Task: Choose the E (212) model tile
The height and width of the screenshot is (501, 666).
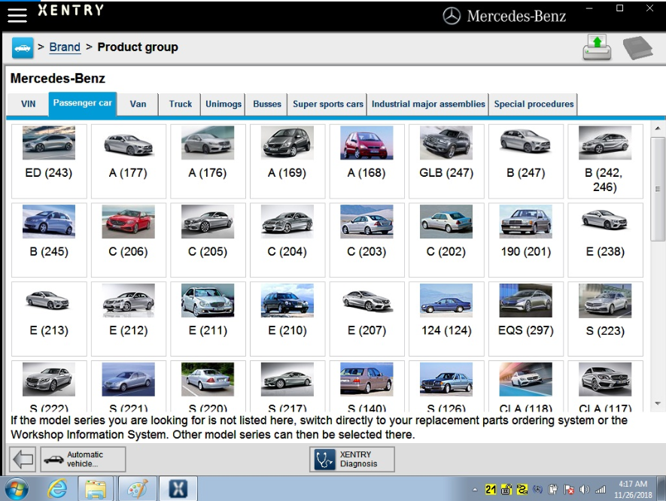Action: (x=128, y=319)
